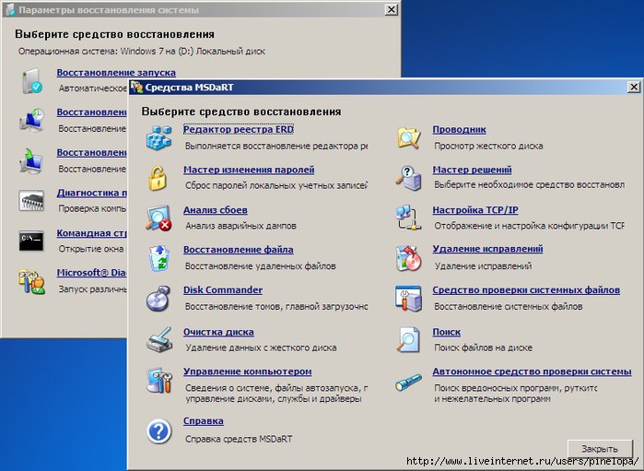Open Настройка TCP/IP link

tap(475, 210)
